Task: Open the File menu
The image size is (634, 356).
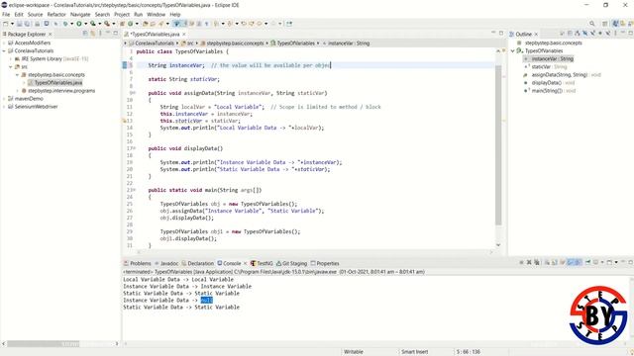Action: tap(6, 14)
